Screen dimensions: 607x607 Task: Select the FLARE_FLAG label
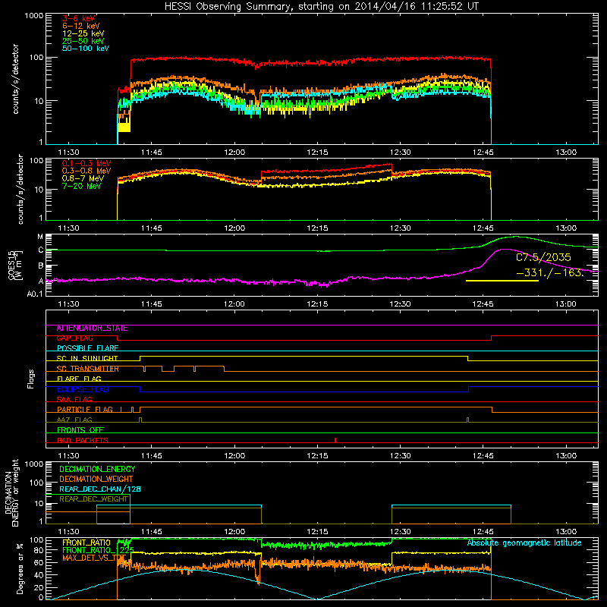79,379
